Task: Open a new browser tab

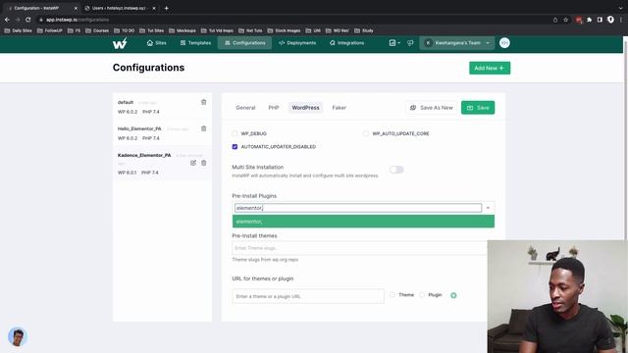Action: tap(166, 8)
